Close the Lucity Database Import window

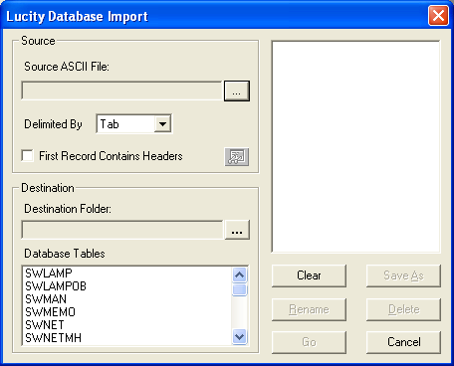pos(438,16)
